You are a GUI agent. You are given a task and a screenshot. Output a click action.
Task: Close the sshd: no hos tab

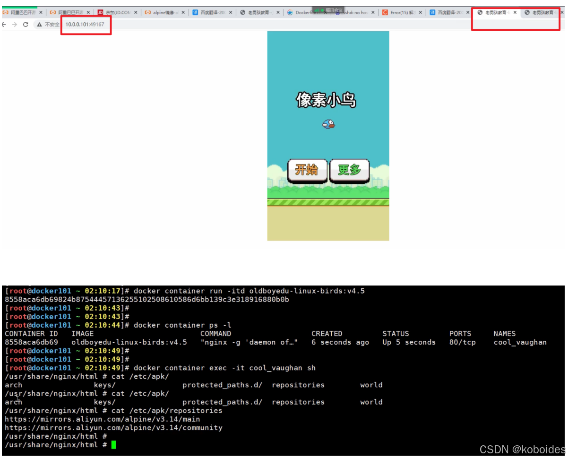tap(373, 12)
